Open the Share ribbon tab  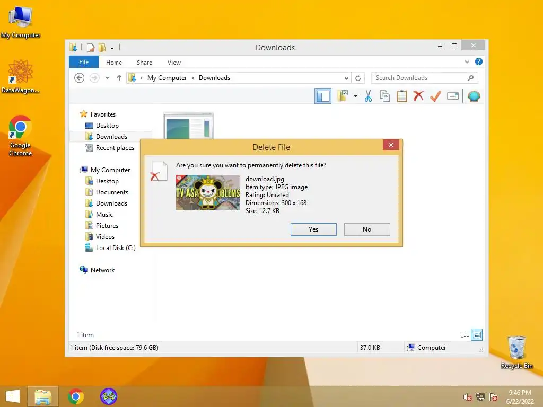[x=144, y=63]
